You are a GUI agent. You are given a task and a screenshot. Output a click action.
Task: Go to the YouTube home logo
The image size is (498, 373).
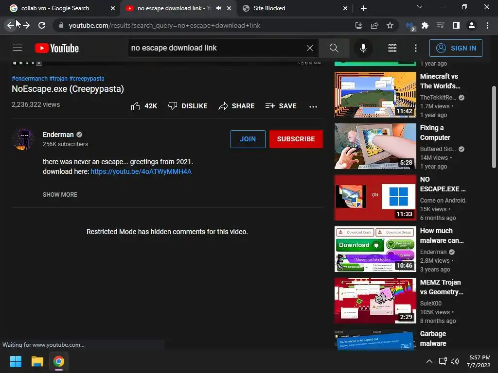[57, 48]
